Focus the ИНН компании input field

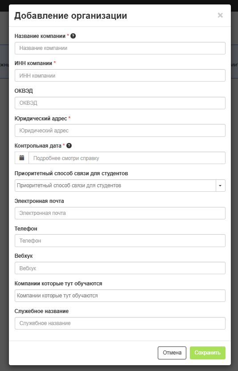[x=120, y=75]
